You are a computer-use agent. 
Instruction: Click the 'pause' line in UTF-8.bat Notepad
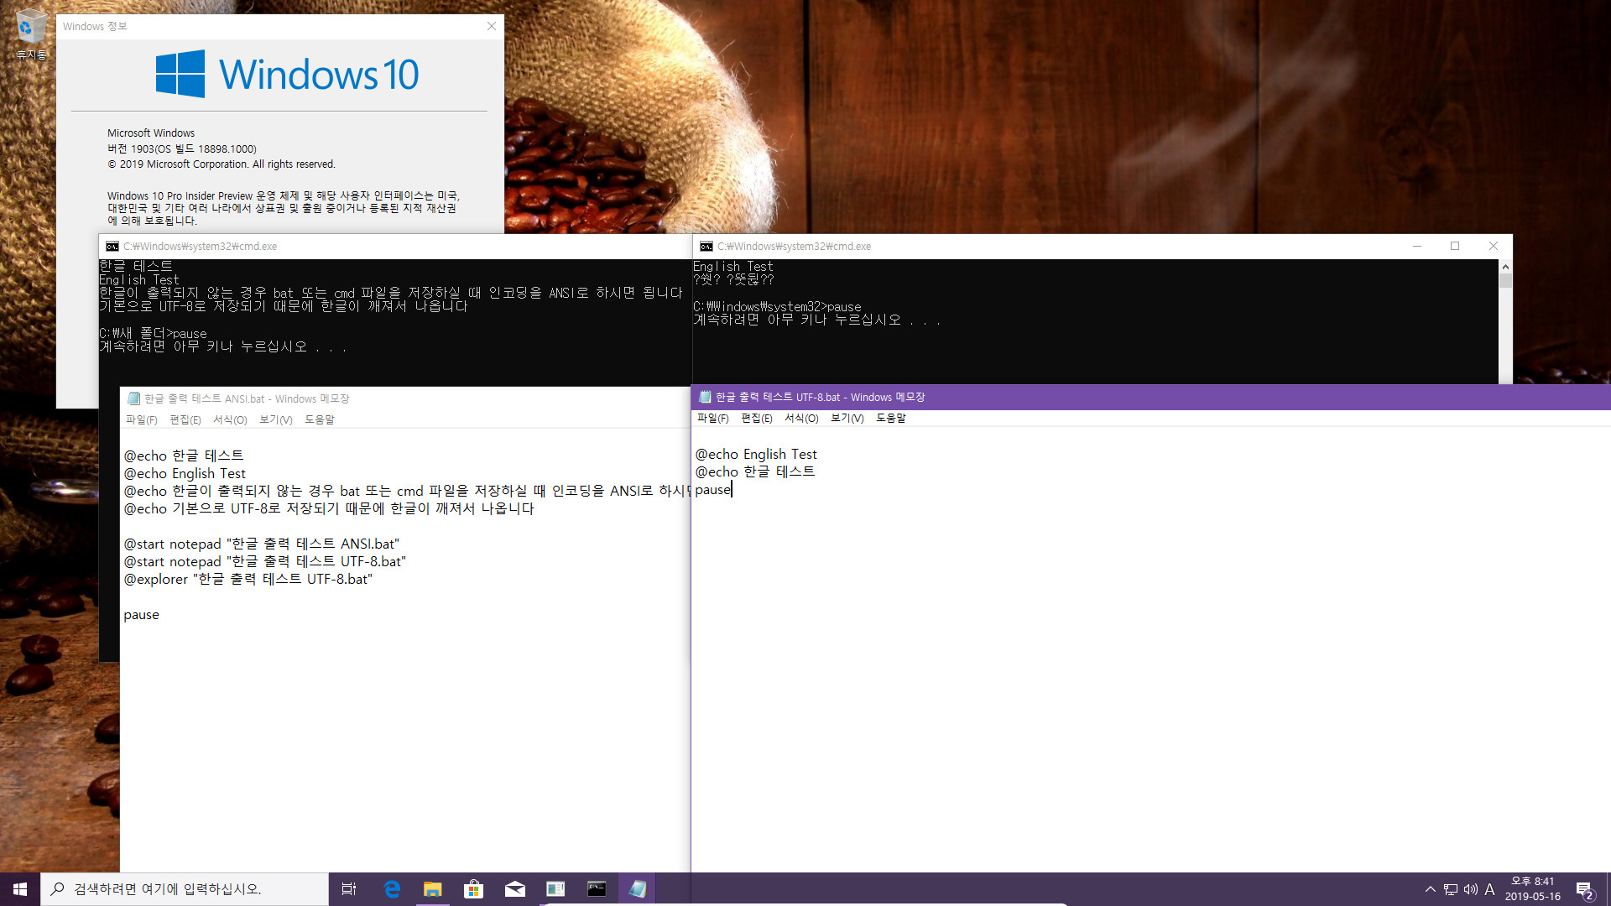click(x=713, y=490)
